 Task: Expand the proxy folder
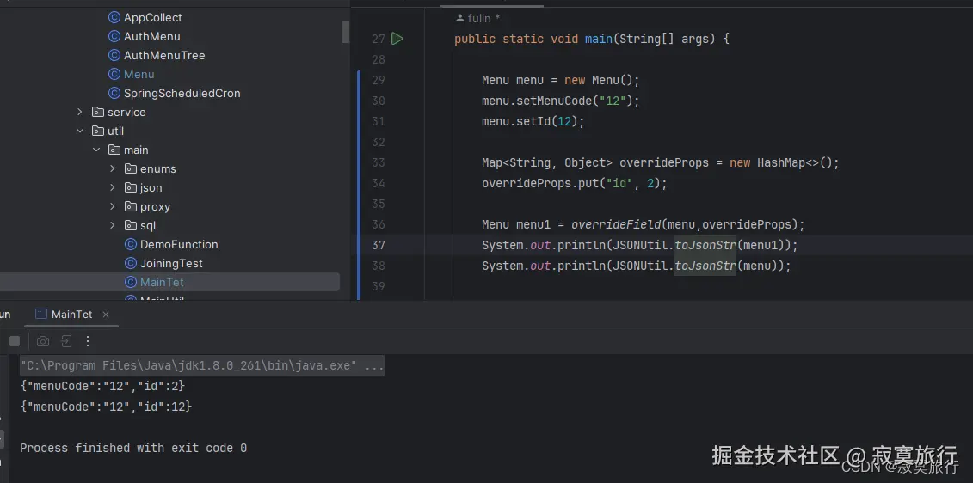[x=113, y=206]
